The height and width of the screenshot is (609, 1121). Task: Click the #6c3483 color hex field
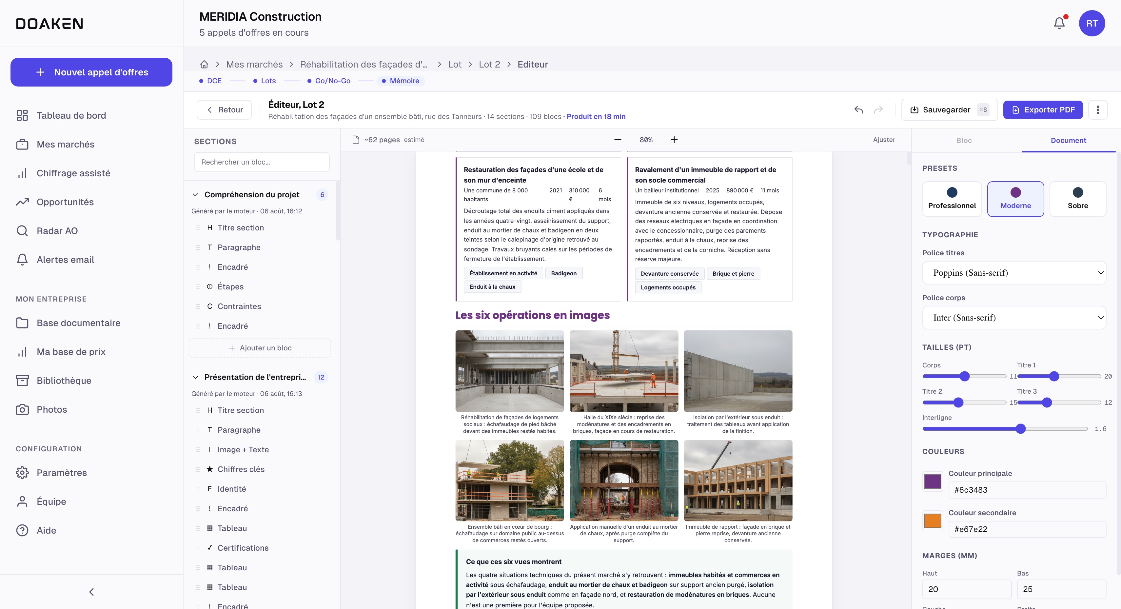(x=1027, y=490)
